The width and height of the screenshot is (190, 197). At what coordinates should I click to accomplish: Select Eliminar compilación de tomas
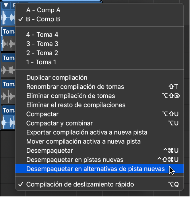click(x=71, y=96)
